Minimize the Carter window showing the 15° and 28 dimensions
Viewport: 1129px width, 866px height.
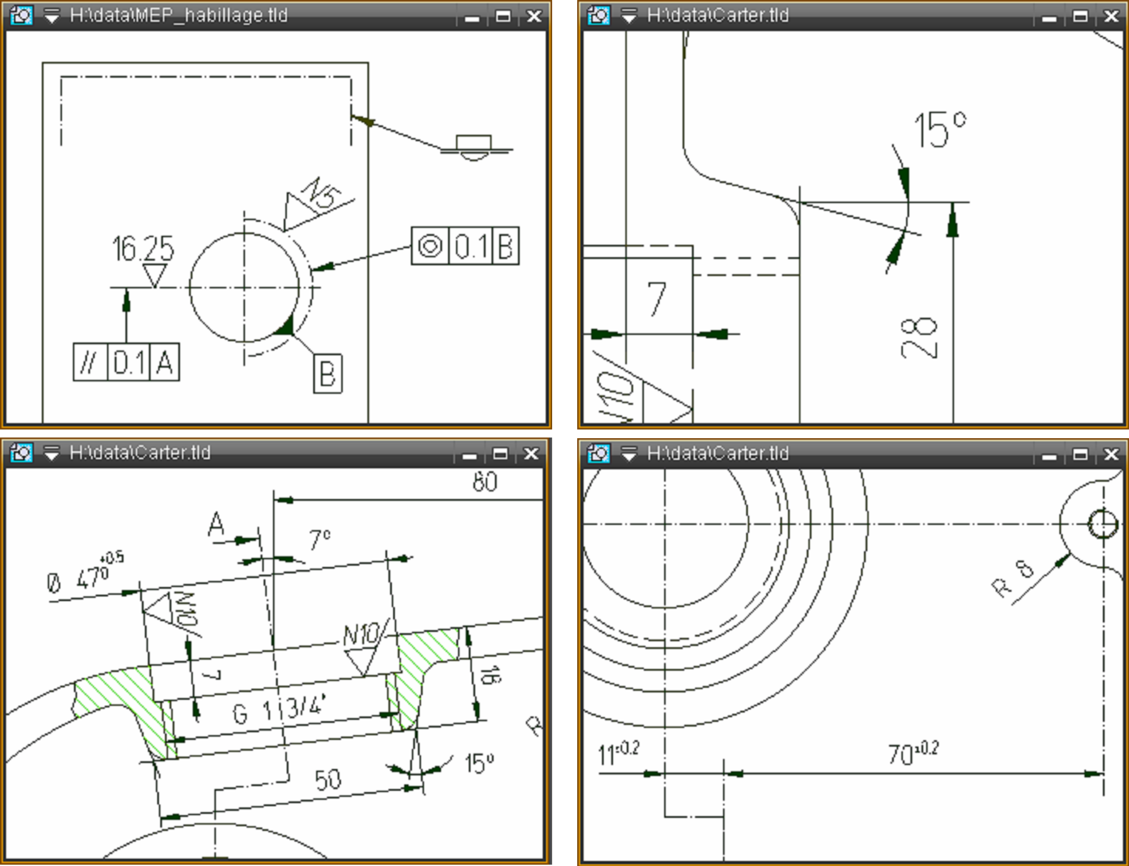(x=1049, y=17)
